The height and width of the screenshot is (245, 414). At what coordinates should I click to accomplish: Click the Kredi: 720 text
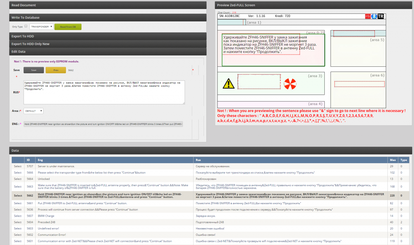(x=283, y=16)
